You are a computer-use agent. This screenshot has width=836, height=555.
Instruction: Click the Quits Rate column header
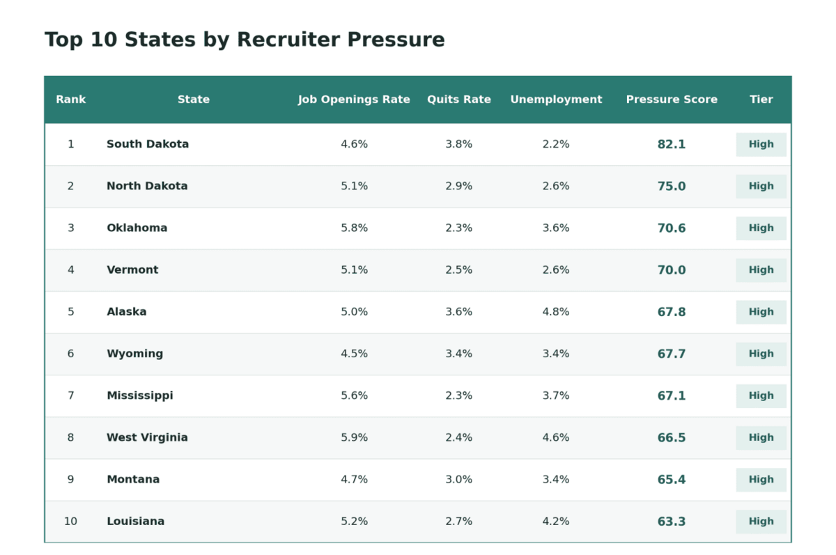(x=459, y=100)
